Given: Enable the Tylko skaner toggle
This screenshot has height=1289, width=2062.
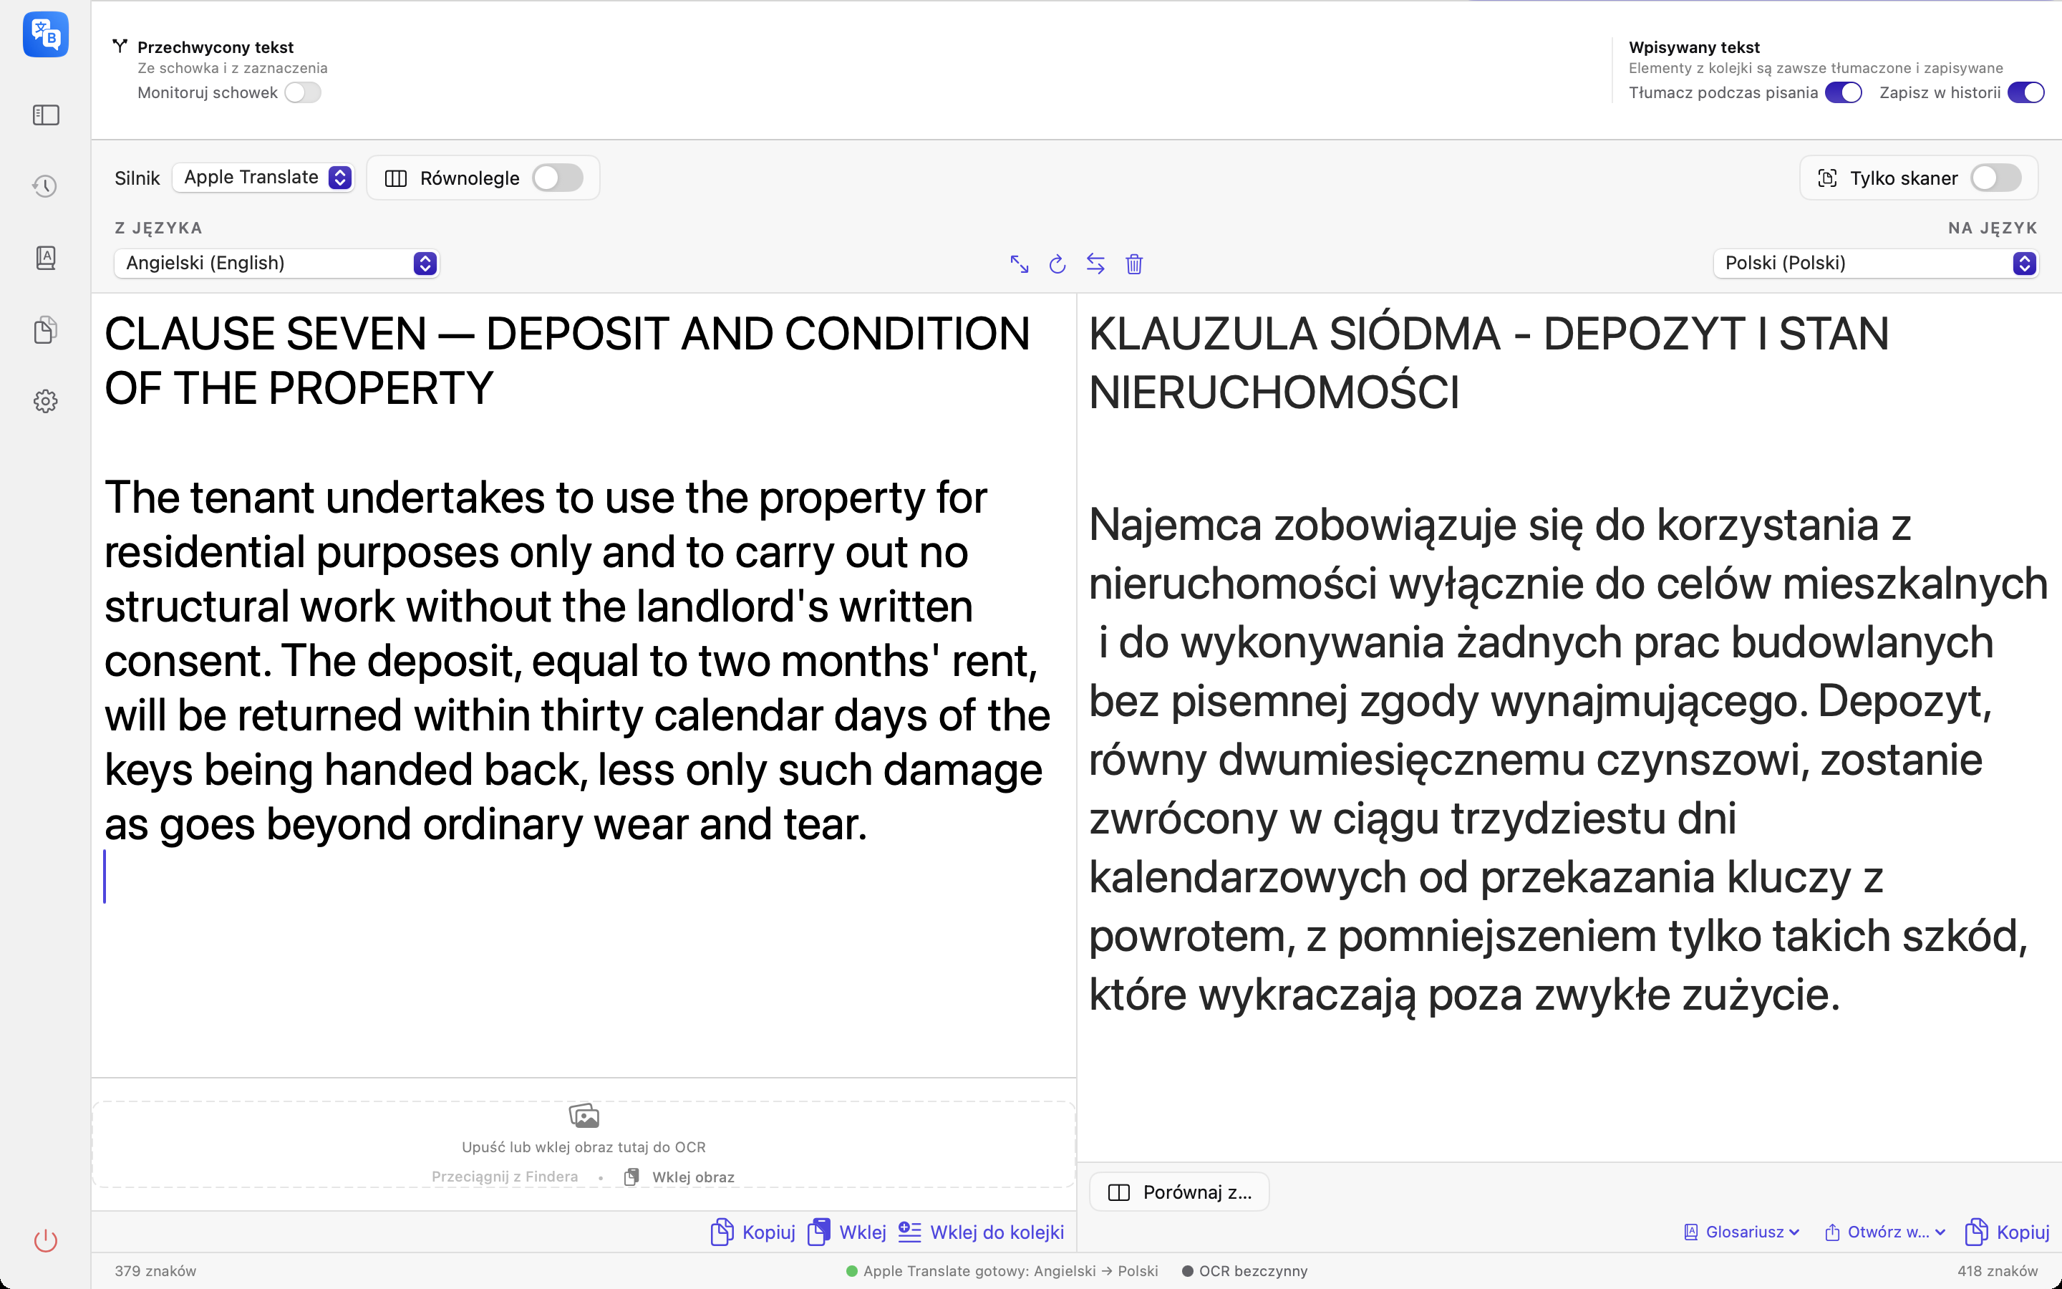Looking at the screenshot, I should coord(1996,178).
